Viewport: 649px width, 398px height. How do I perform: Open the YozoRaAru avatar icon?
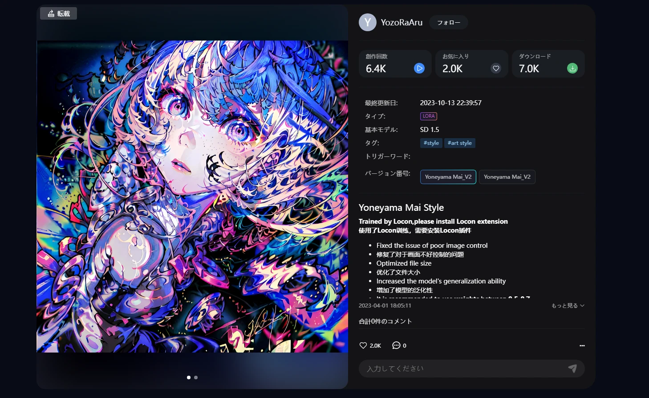pyautogui.click(x=368, y=22)
